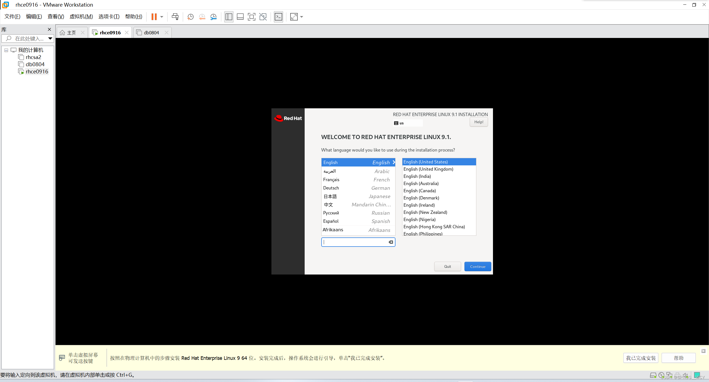Collapse the 我的计算机 tree node

click(x=6, y=50)
